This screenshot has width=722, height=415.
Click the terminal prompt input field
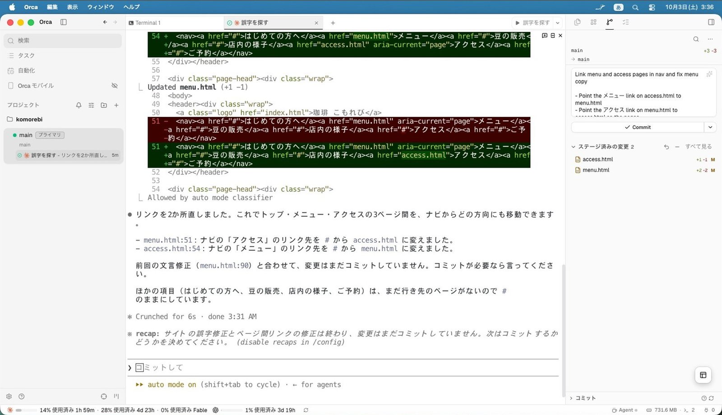tap(343, 368)
